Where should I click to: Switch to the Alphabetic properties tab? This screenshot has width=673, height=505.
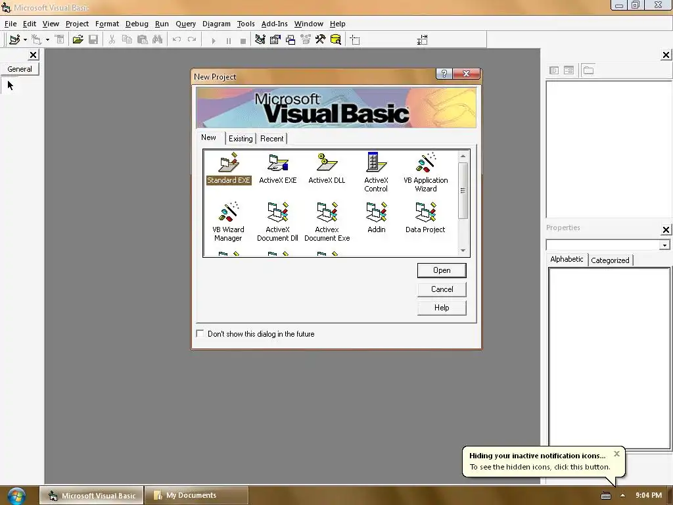(x=567, y=259)
